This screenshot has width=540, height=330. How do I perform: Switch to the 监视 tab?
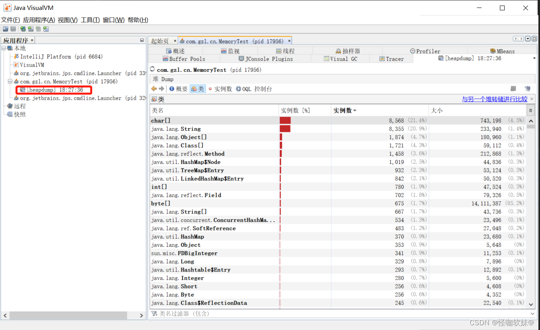coord(230,51)
